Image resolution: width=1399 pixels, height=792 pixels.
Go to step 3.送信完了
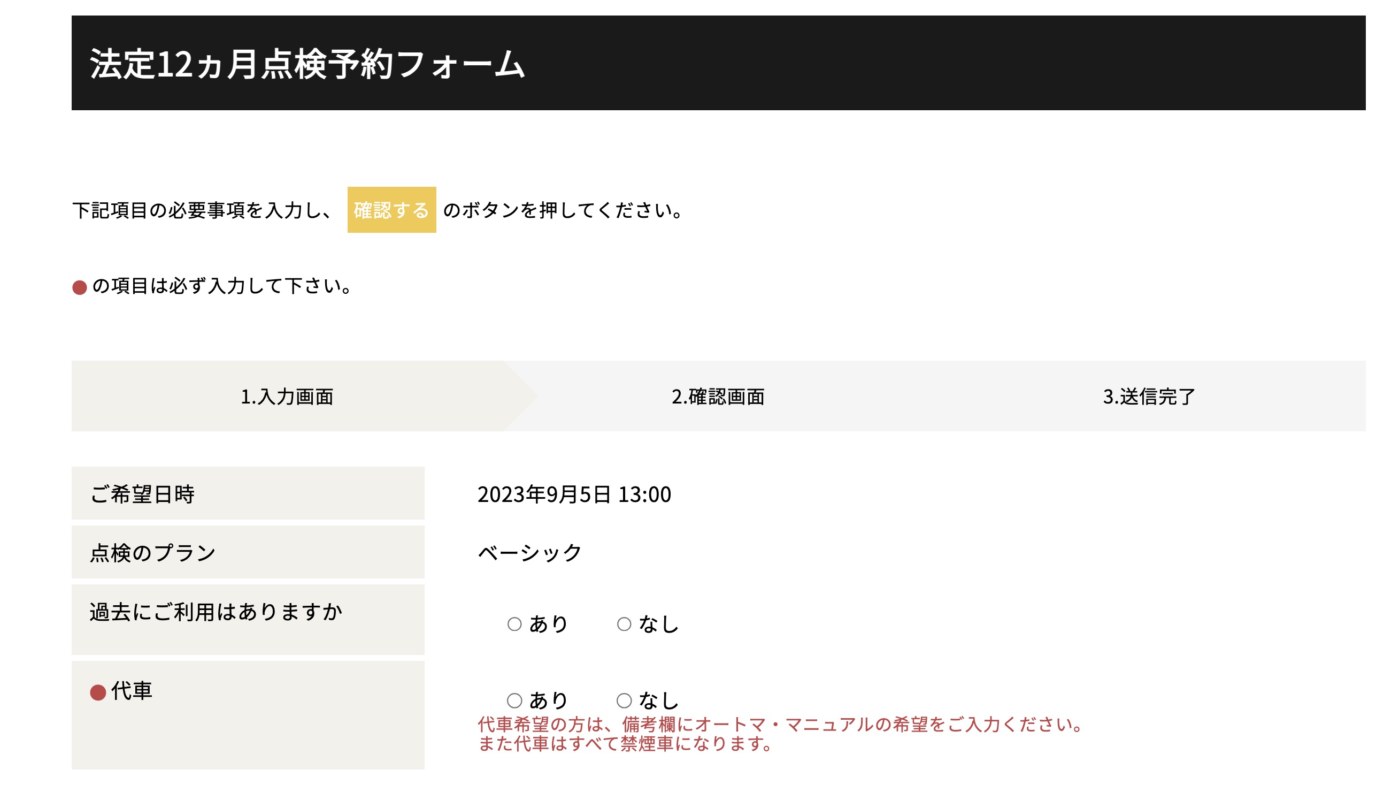coord(1149,397)
